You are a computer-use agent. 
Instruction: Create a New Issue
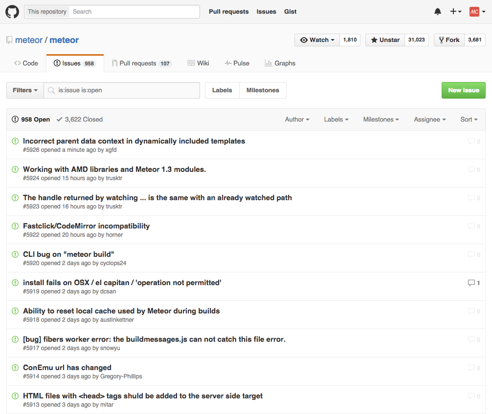tap(464, 90)
